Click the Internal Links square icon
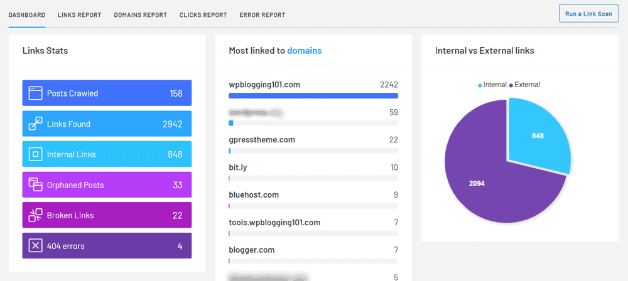The height and width of the screenshot is (281, 628). [x=35, y=154]
